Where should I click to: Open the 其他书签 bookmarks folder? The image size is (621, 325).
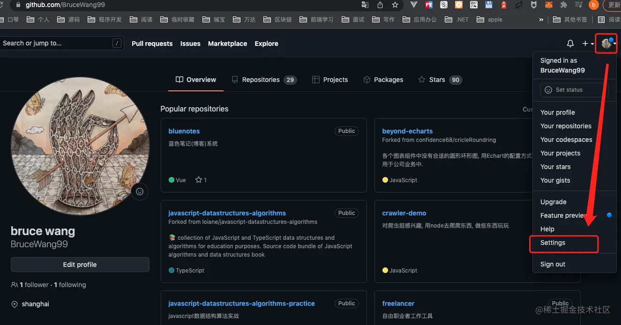tap(570, 20)
